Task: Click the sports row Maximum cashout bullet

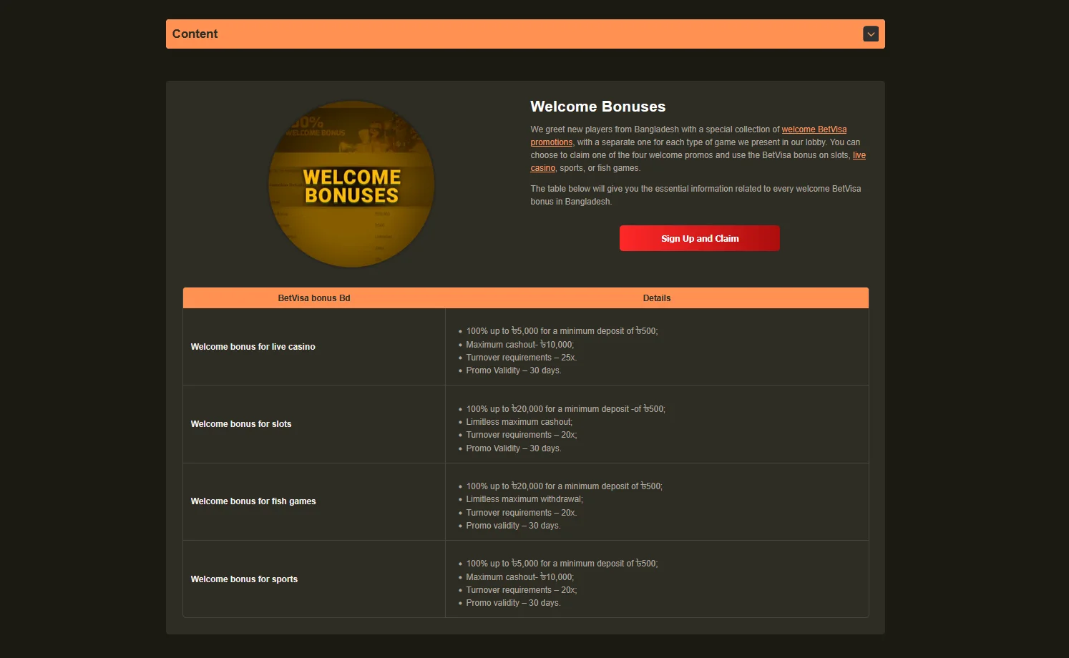Action: (519, 577)
